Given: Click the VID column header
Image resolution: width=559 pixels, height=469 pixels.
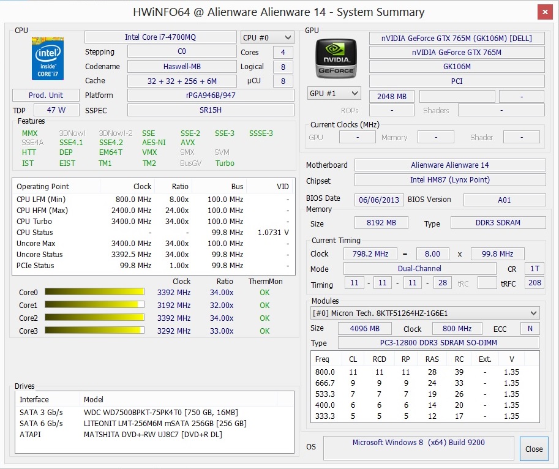Looking at the screenshot, I should coord(271,186).
